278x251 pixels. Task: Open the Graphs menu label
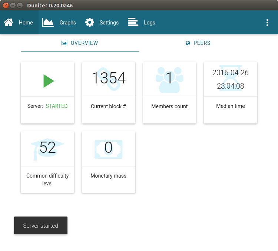68,23
